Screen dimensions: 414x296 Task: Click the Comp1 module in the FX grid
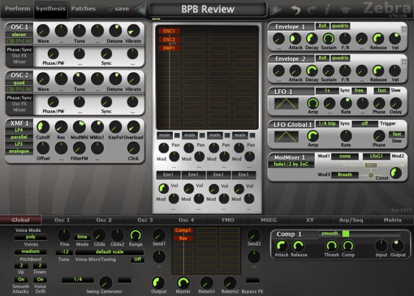pos(183,230)
